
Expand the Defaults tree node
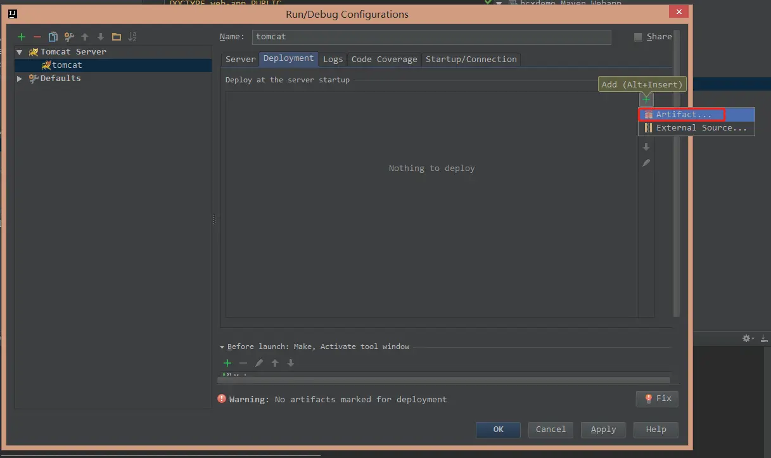tap(20, 79)
